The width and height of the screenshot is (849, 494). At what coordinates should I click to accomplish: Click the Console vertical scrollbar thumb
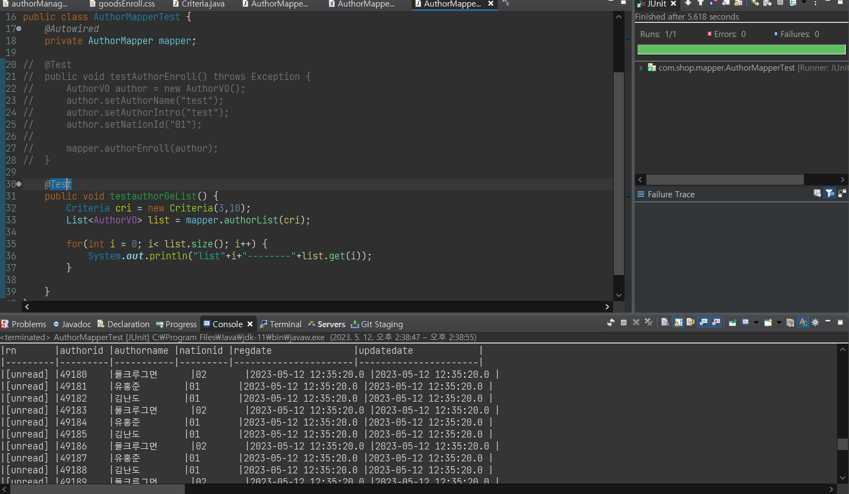tap(842, 444)
